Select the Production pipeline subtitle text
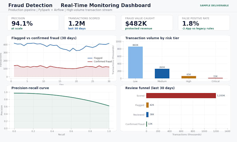This screenshot has height=142, width=237. coord(60,10)
